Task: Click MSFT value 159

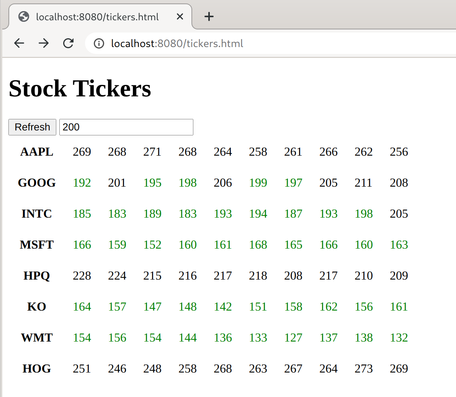Action: coord(117,244)
